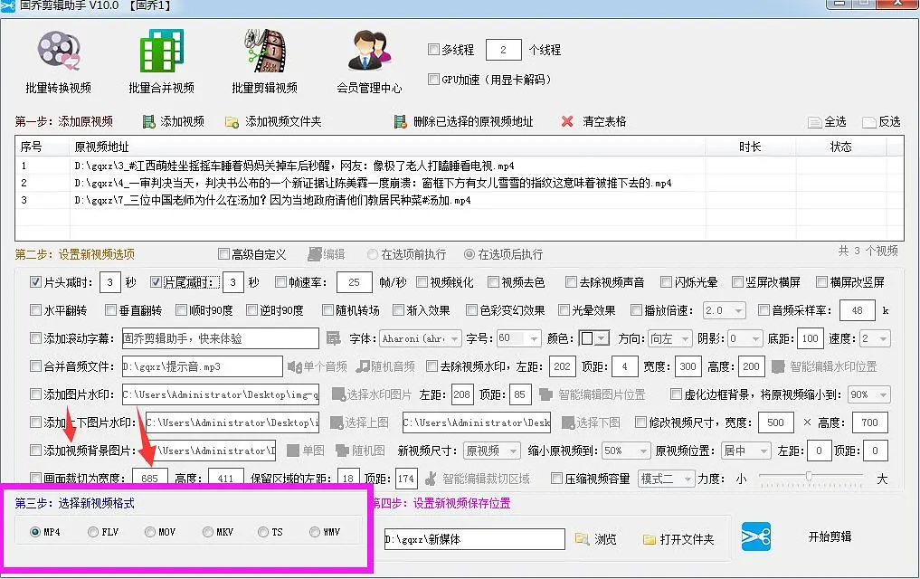920x579 pixels.
Task: Open 新视频尺寸 原视频 dropdown
Action: pos(492,451)
